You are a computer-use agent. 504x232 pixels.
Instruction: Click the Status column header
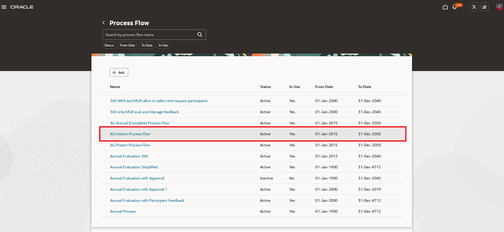[265, 87]
